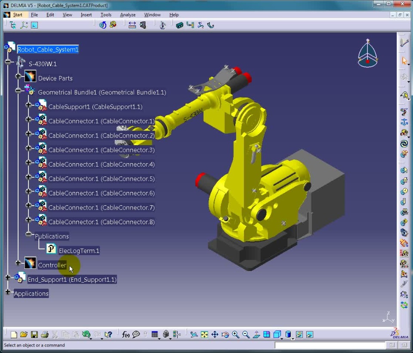Click the Undo icon in bottom toolbar

tap(86, 335)
